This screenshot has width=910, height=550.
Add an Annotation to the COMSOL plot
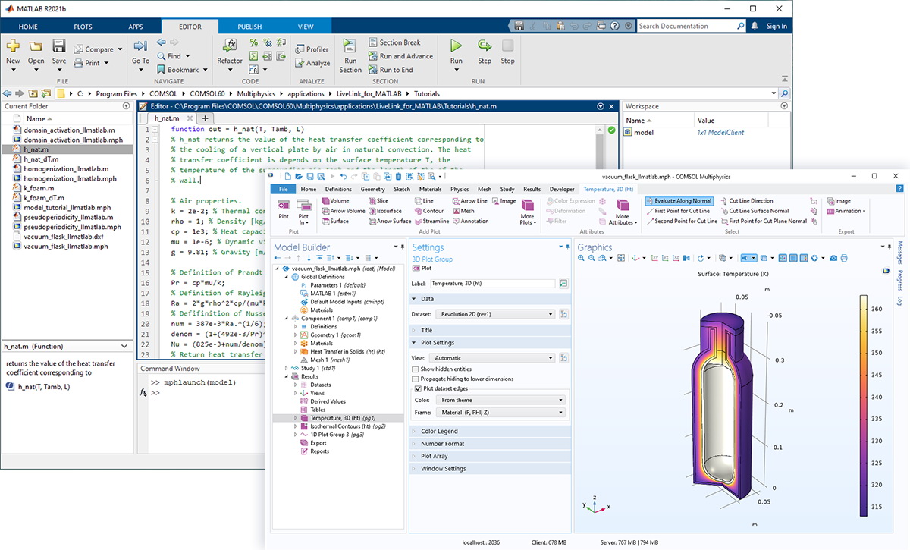470,221
